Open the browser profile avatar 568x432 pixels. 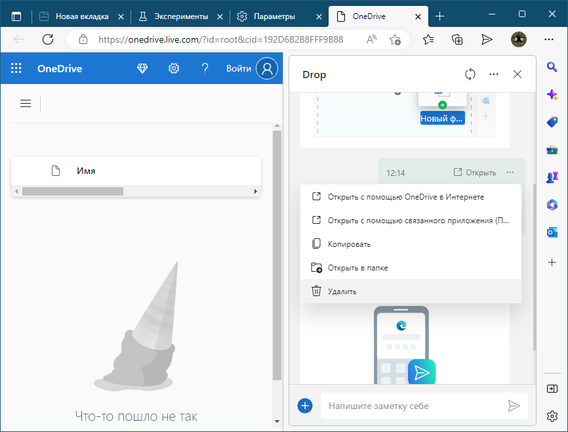[518, 39]
